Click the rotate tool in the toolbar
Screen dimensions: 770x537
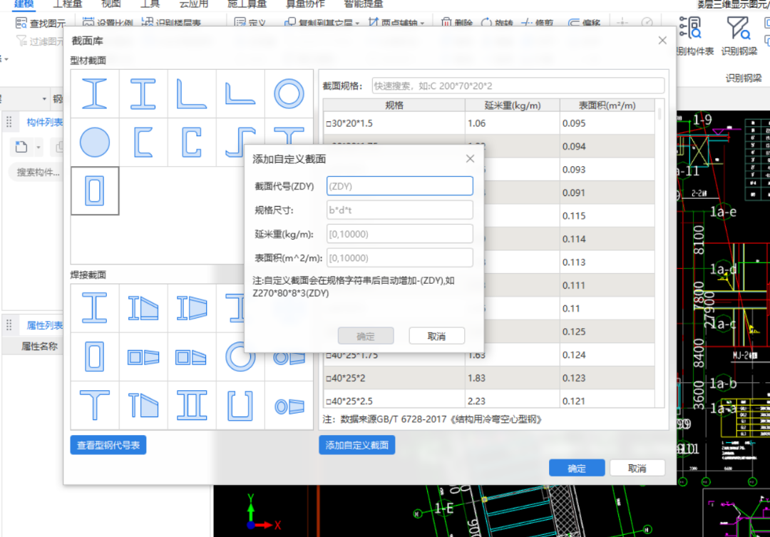497,23
